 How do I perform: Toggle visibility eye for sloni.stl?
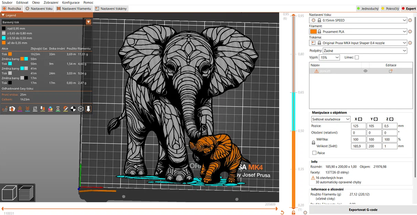click(365, 71)
